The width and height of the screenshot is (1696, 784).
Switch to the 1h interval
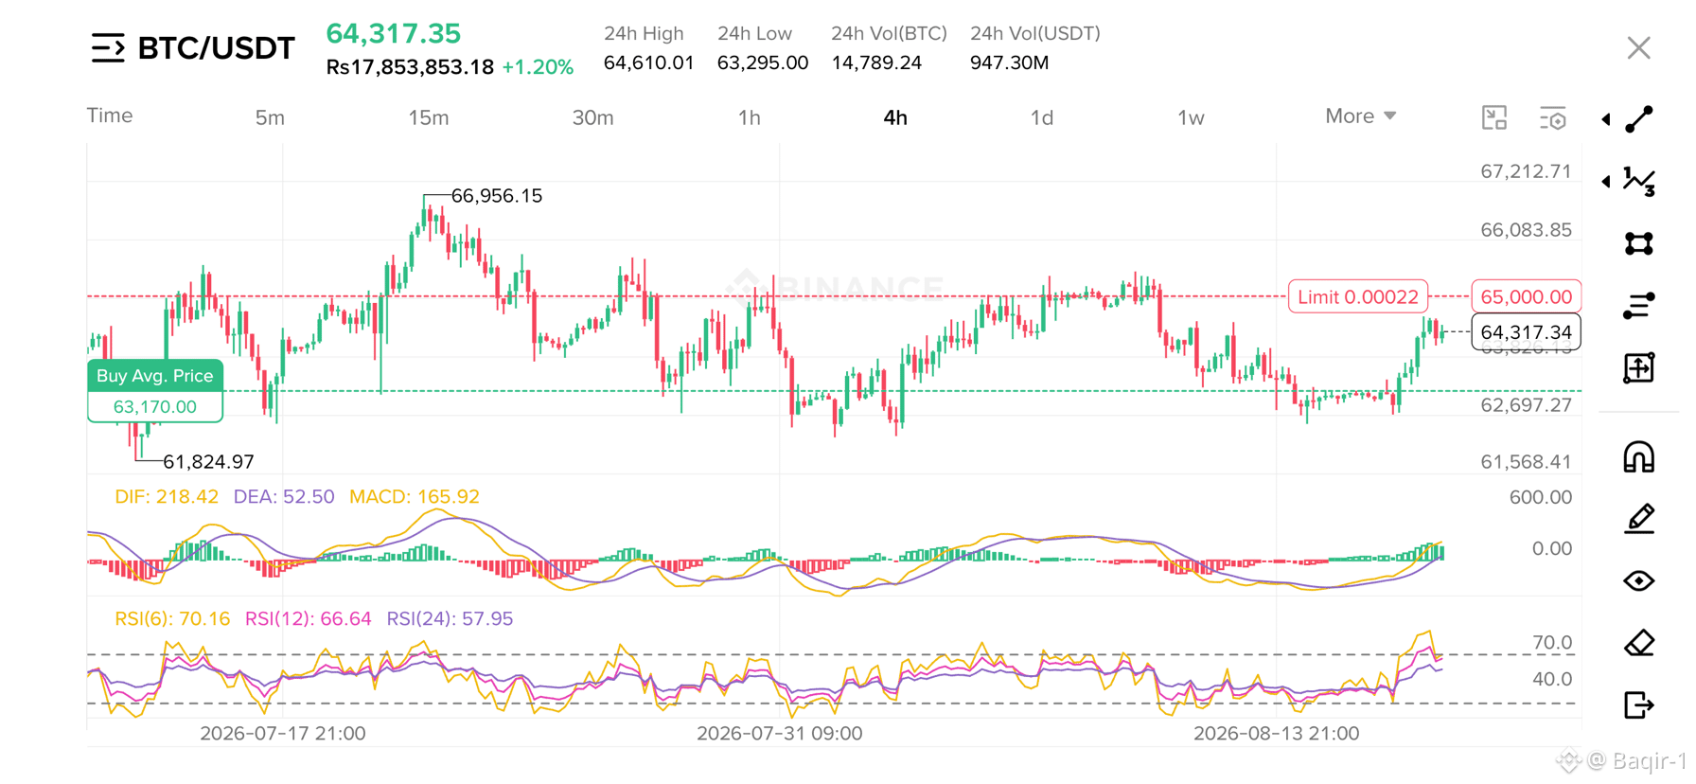tap(749, 117)
